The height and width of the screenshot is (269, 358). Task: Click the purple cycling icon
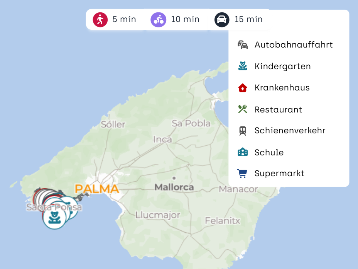point(158,19)
